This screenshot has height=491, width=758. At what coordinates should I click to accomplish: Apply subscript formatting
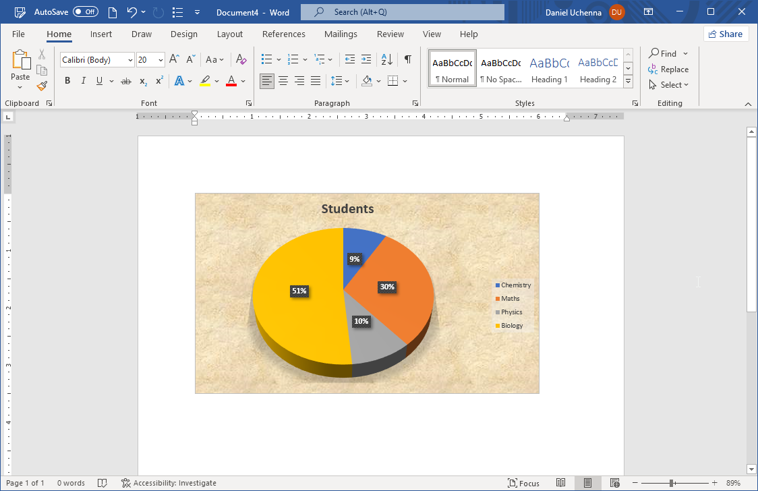[142, 80]
